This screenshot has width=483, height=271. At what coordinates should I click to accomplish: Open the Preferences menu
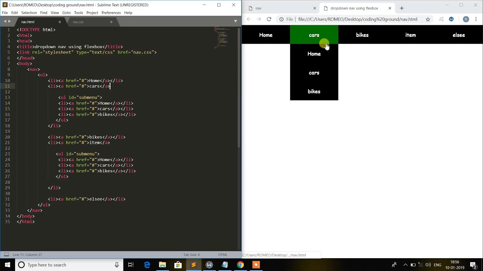[111, 13]
